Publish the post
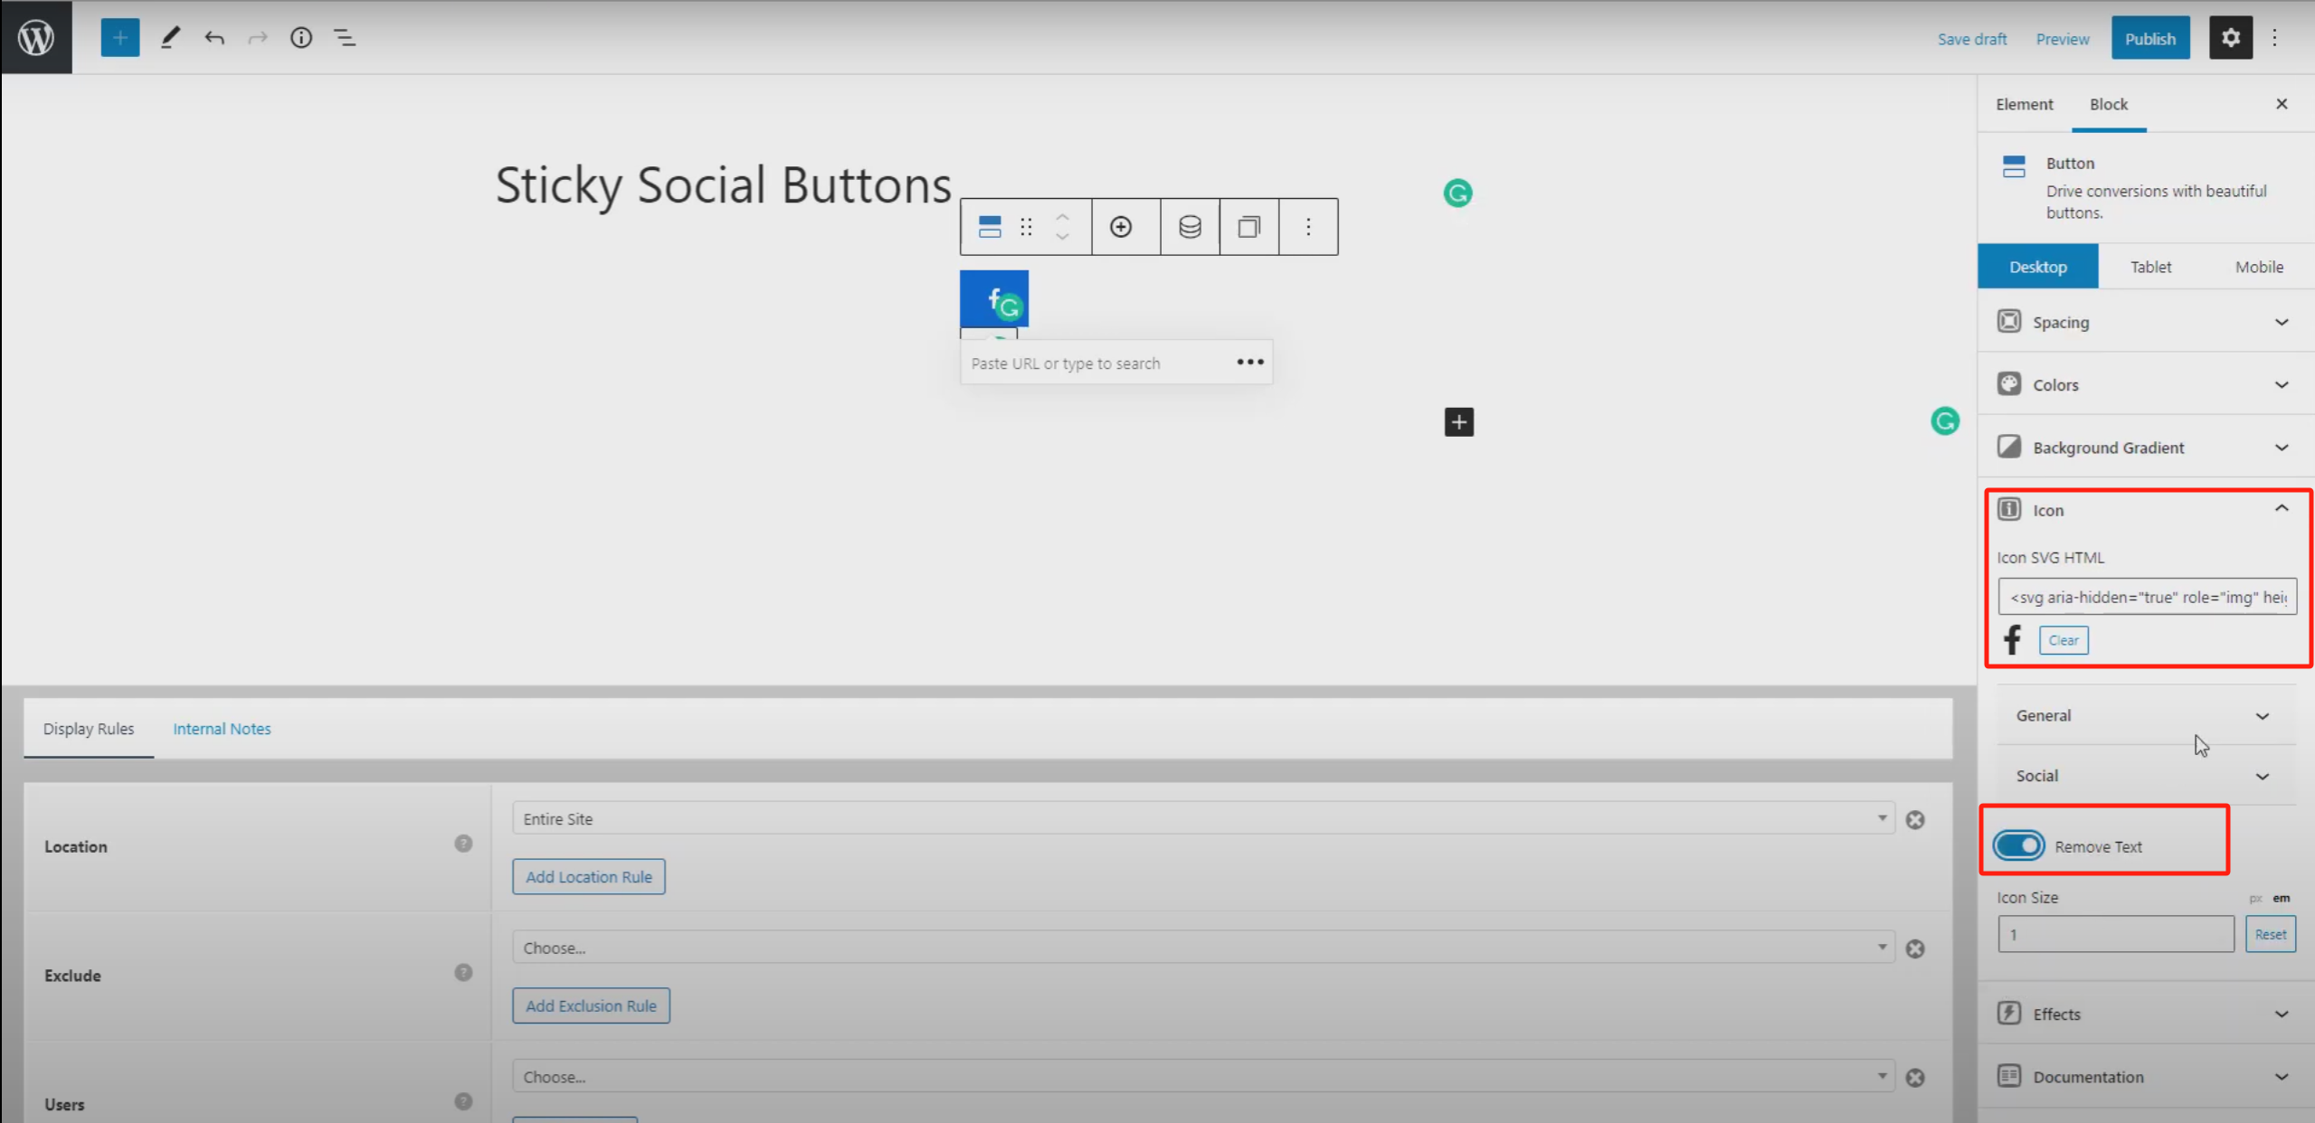Viewport: 2315px width, 1123px height. (2150, 38)
